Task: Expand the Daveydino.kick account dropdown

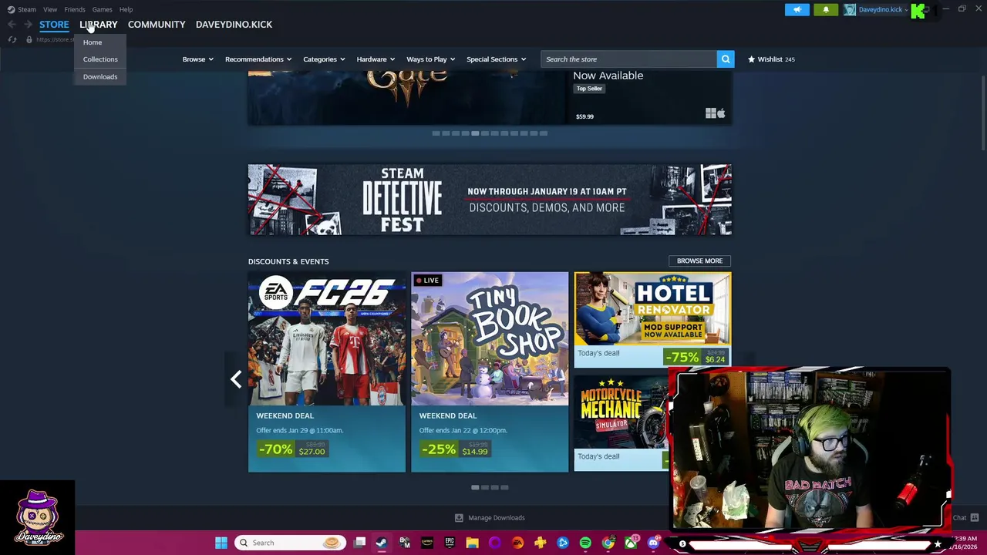Action: click(883, 9)
